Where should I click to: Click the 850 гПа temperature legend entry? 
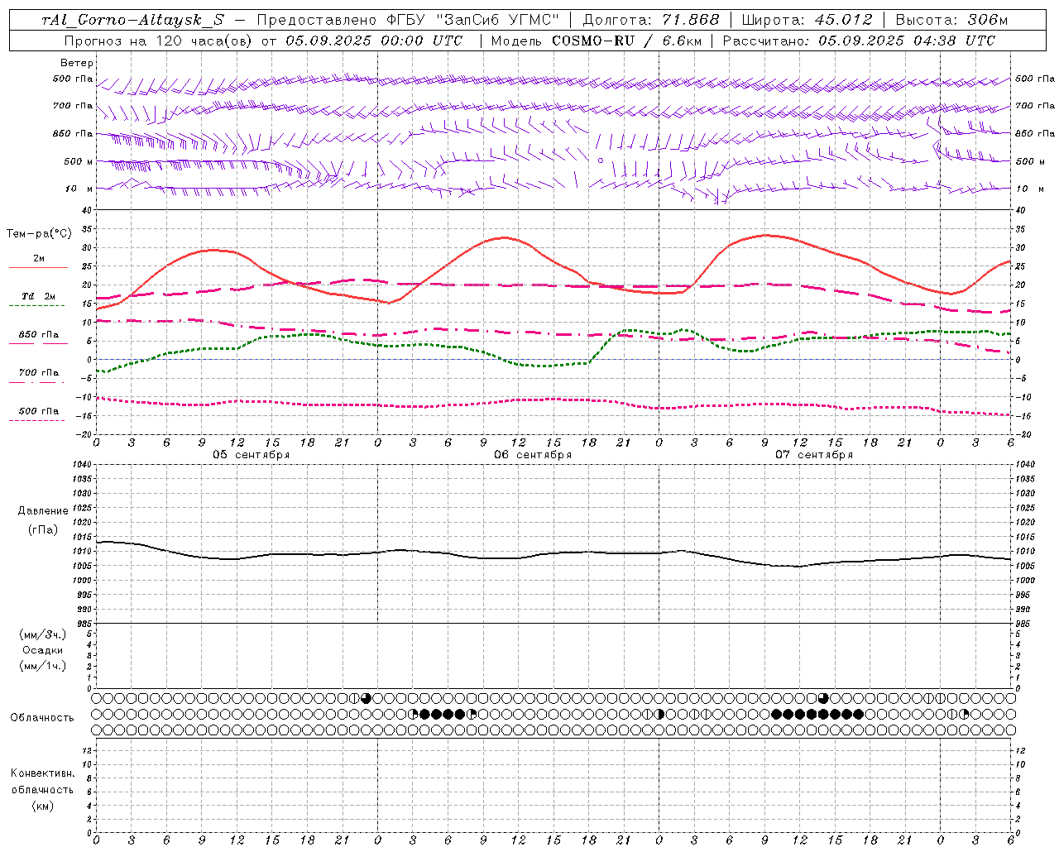(x=39, y=335)
